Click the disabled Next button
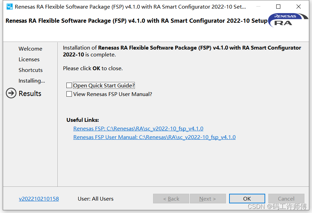The height and width of the screenshot is (213, 312). [208, 199]
